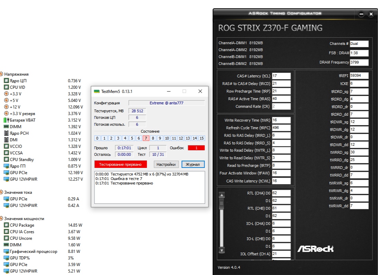Image resolution: width=378 pixels, height=275 pixels.
Task: Click the tWRWR_dd value field
Action: click(359, 206)
